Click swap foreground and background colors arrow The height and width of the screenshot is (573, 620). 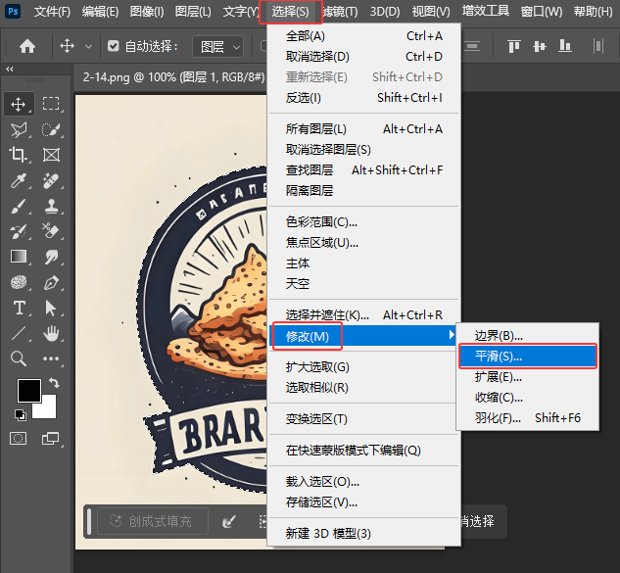[x=54, y=382]
